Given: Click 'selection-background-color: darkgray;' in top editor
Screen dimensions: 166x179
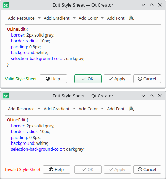Looking at the screenshot, I should [x=48, y=59].
